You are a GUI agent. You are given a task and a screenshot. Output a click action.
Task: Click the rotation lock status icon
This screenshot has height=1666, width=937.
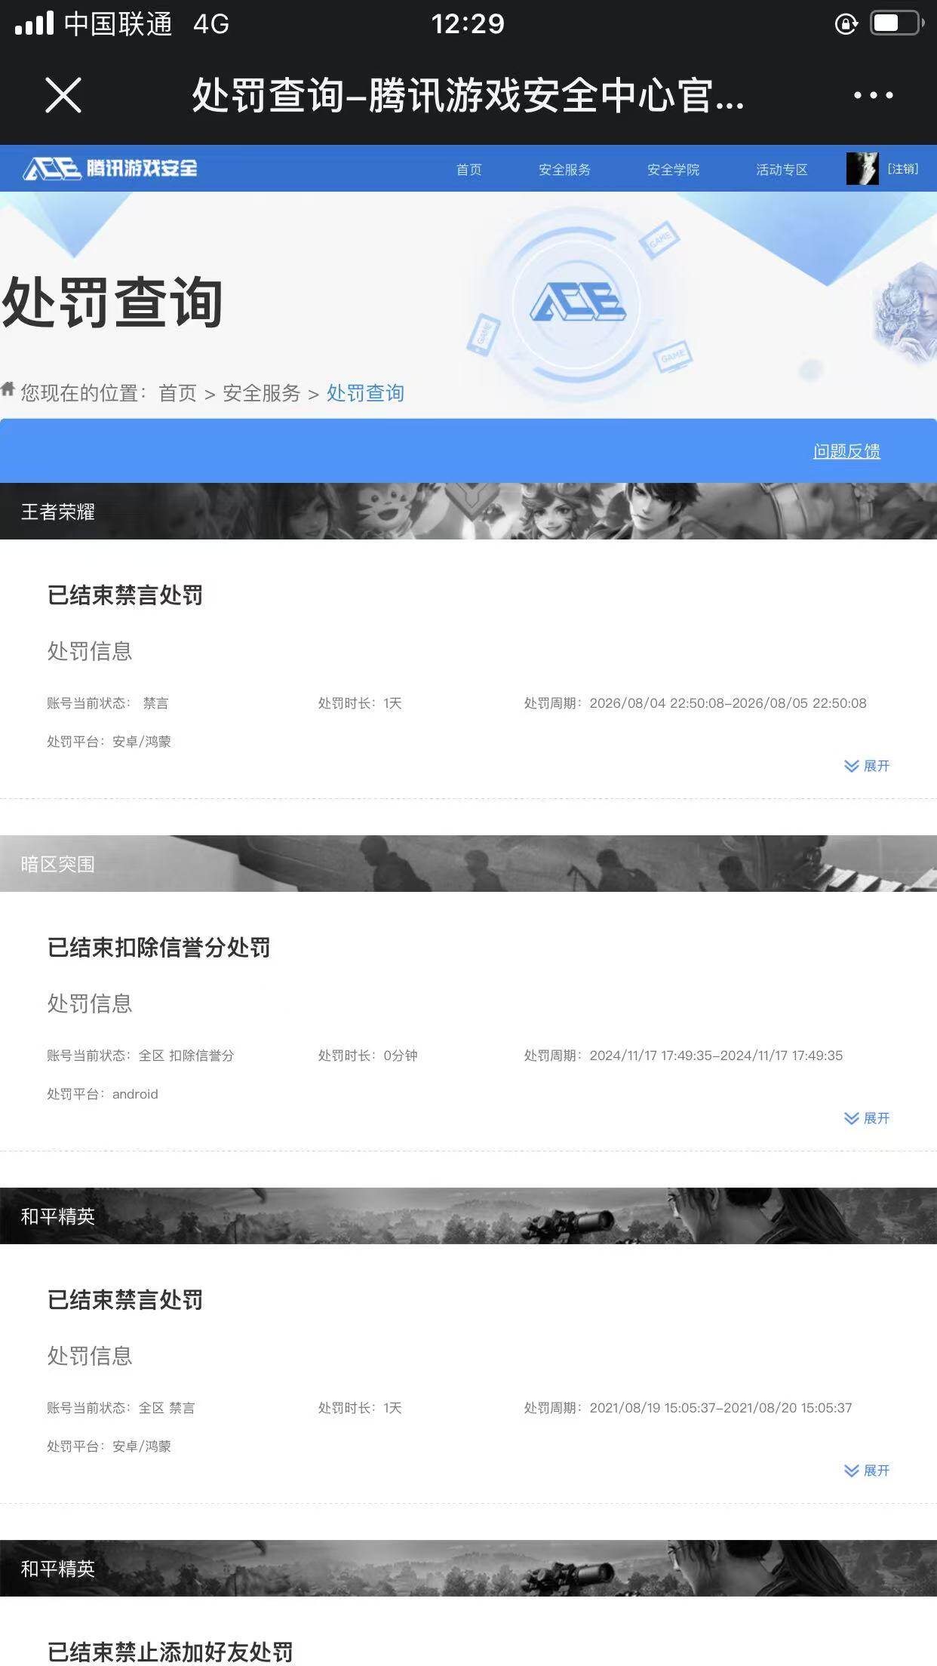click(846, 24)
